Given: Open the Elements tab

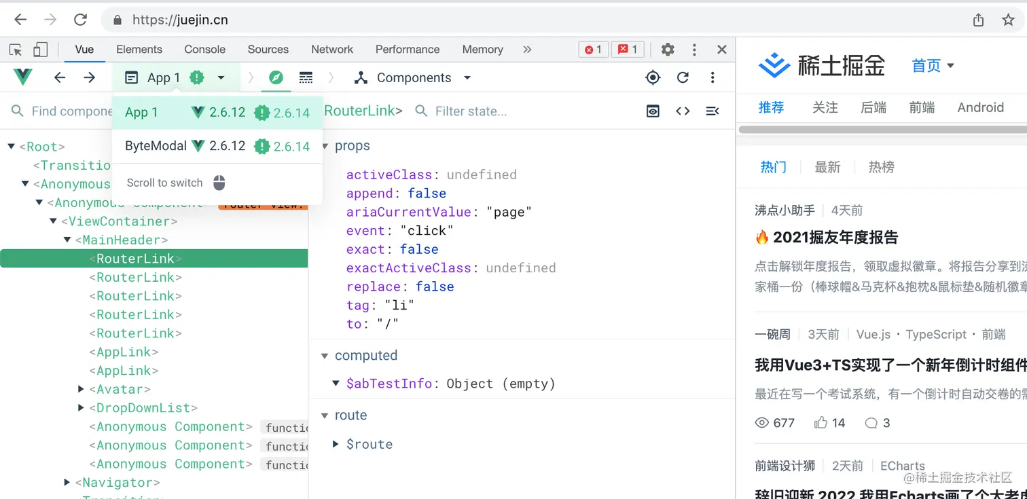Looking at the screenshot, I should coord(139,50).
